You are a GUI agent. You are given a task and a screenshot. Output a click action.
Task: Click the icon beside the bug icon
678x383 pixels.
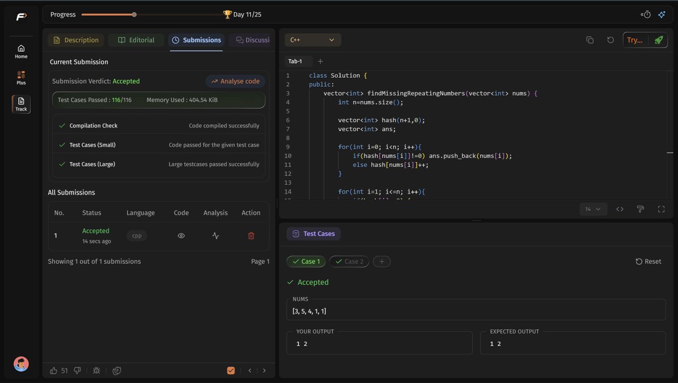[117, 371]
